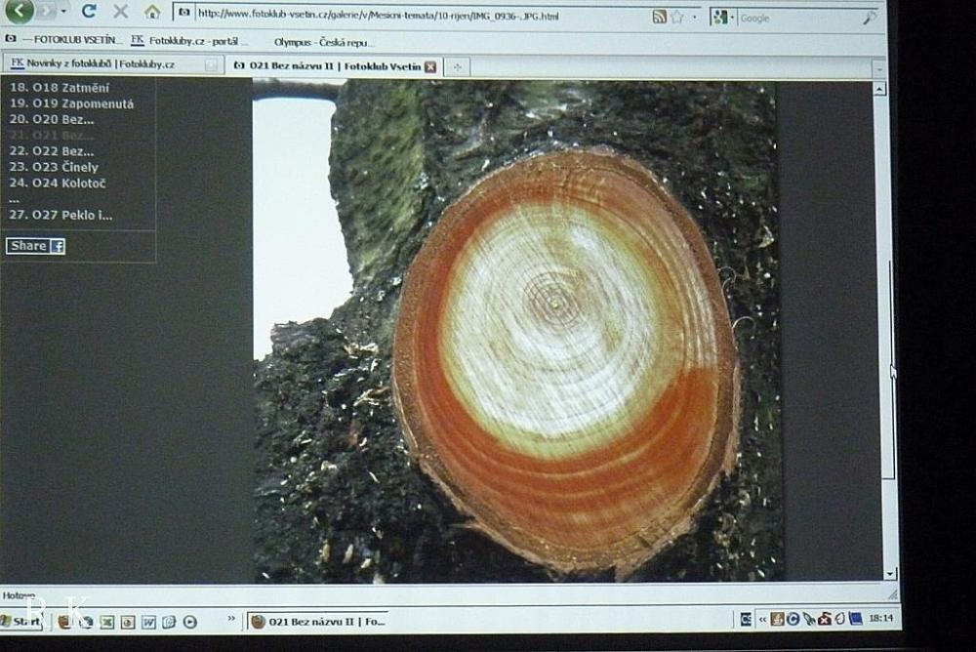Expand the quick launch overflow chevron
Screen dimensions: 976x652
(231, 619)
